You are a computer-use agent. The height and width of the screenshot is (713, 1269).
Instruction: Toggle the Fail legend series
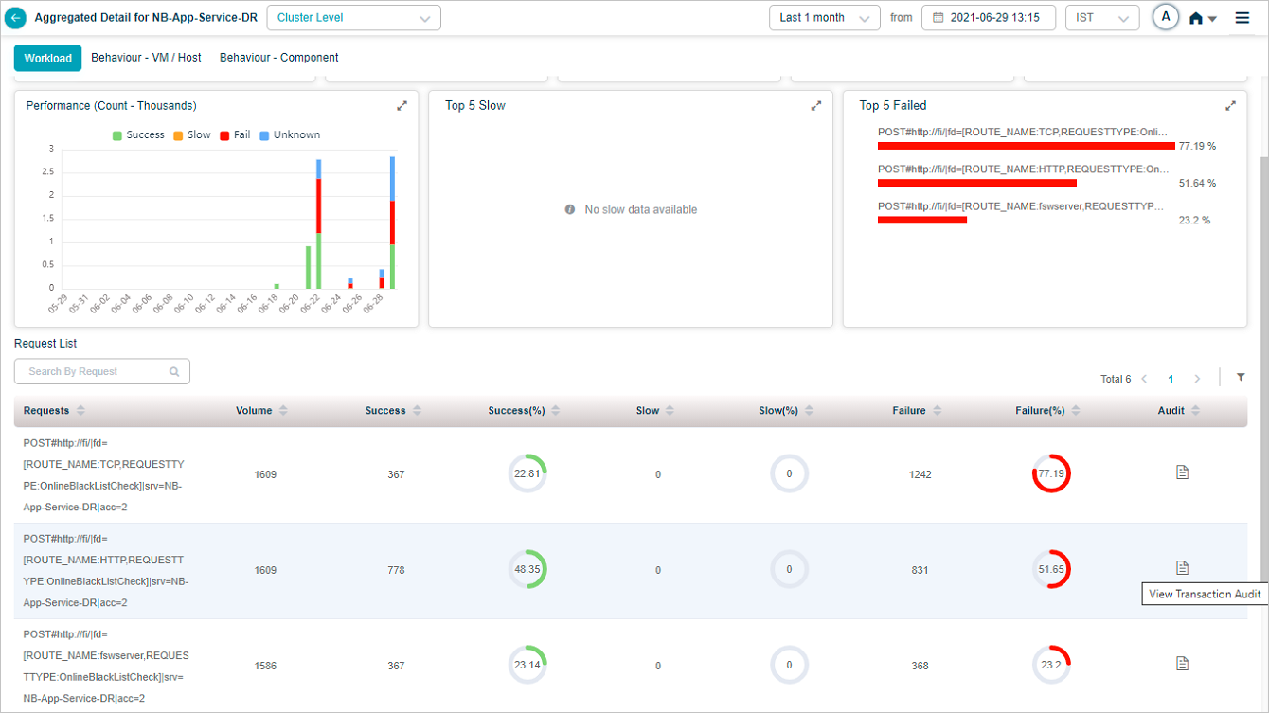coord(235,135)
